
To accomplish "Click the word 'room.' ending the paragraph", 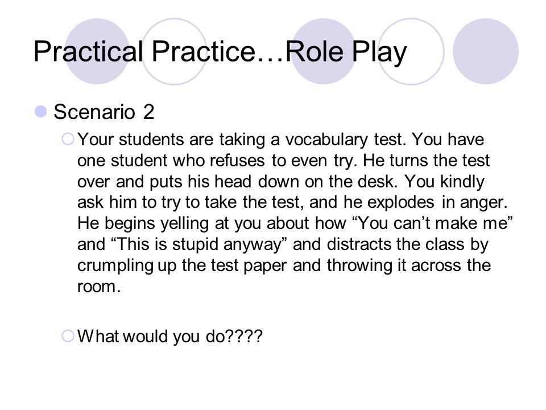I will (99, 287).
